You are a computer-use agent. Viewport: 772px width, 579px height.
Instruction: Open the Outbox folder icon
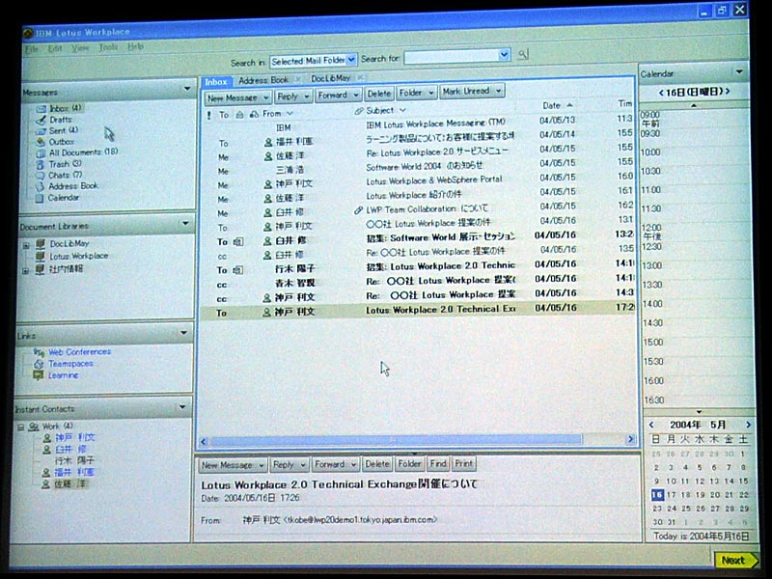click(x=41, y=142)
